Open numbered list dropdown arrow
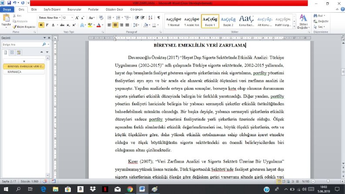The width and height of the screenshot is (345, 194). click(122, 17)
